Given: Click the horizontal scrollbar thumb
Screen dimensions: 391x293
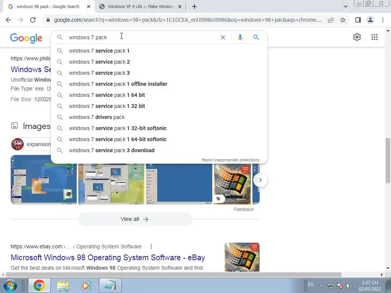Looking at the screenshot, I should (x=174, y=275).
